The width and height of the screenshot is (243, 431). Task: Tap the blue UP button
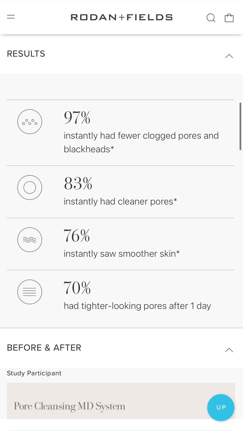pos(221,408)
